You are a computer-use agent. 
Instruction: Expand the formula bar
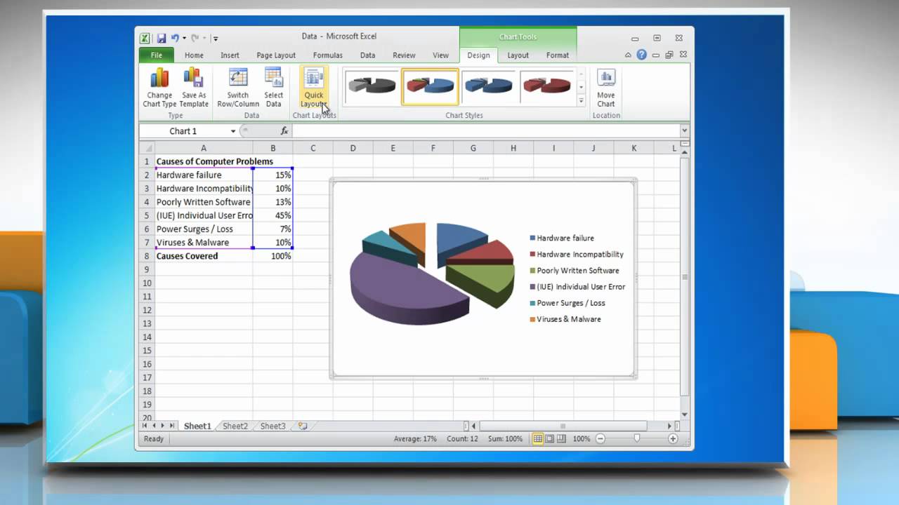pyautogui.click(x=684, y=131)
